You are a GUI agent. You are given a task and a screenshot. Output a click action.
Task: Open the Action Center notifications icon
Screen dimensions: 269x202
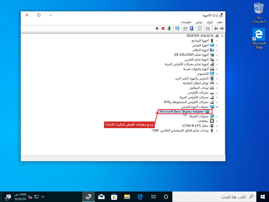[x=8, y=197]
